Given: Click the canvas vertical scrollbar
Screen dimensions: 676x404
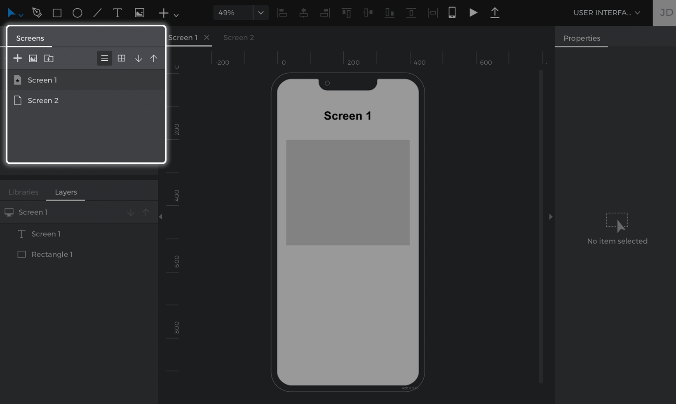Looking at the screenshot, I should pyautogui.click(x=541, y=227).
